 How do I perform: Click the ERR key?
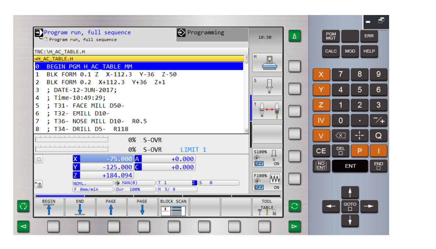[x=369, y=36]
